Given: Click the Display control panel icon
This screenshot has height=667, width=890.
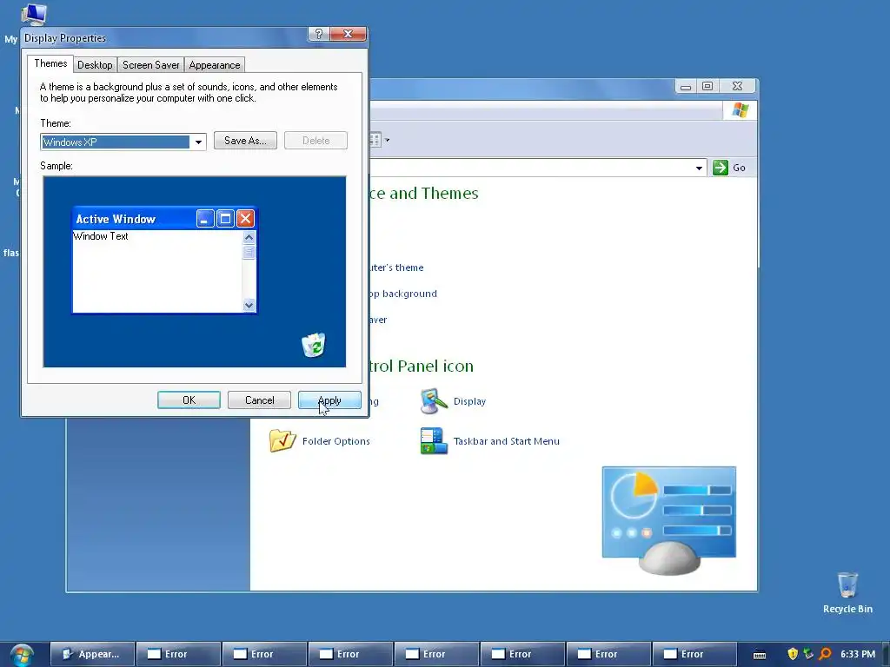Looking at the screenshot, I should (x=434, y=401).
